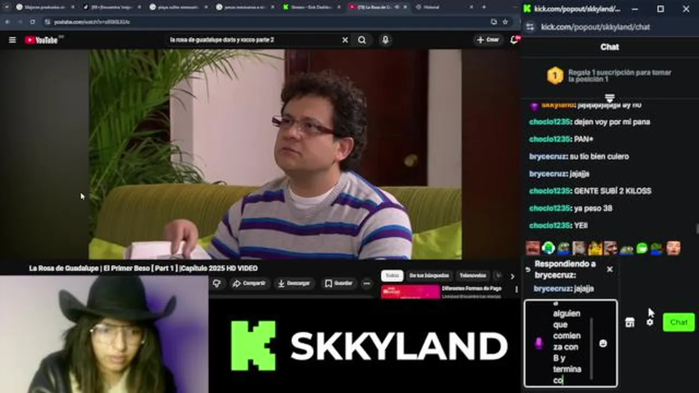Click the chat panel scrollbar
Screen dimensions: 699x393
(x=697, y=228)
